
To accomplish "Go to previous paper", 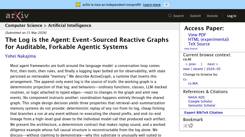I will pyautogui.click(x=191, y=64).
